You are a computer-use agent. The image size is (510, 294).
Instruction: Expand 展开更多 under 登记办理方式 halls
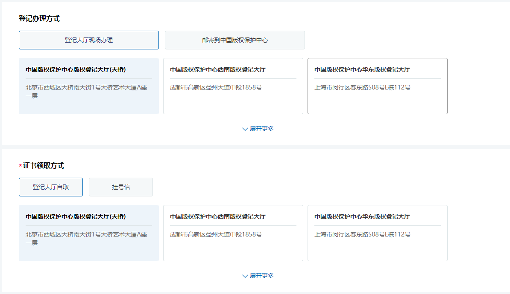click(x=258, y=129)
